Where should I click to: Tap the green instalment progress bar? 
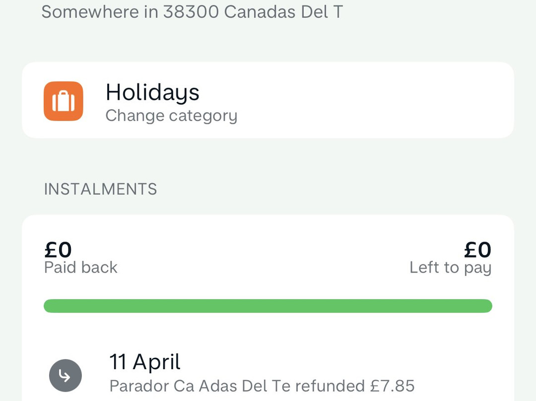268,306
